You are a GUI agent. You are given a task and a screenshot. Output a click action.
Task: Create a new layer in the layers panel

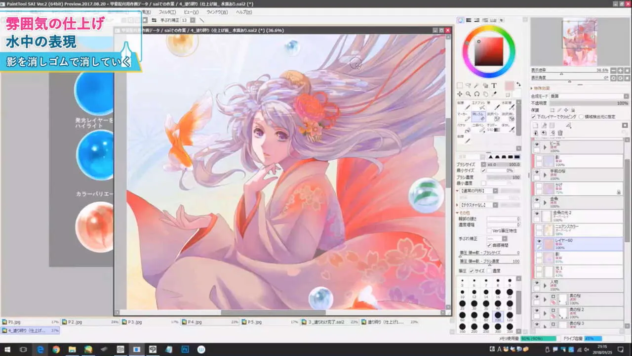(536, 126)
